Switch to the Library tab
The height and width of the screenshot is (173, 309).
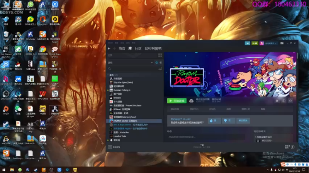[130, 48]
